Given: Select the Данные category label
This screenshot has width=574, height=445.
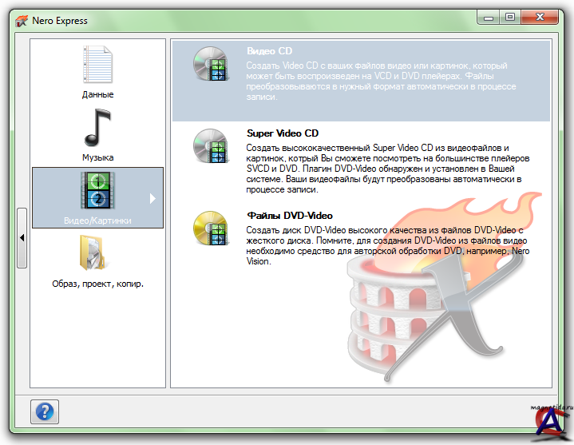Looking at the screenshot, I should tap(97, 94).
